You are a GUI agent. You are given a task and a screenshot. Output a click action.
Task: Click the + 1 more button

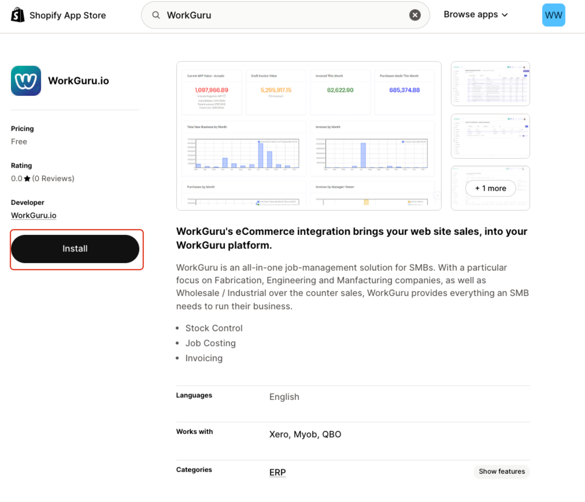point(491,188)
